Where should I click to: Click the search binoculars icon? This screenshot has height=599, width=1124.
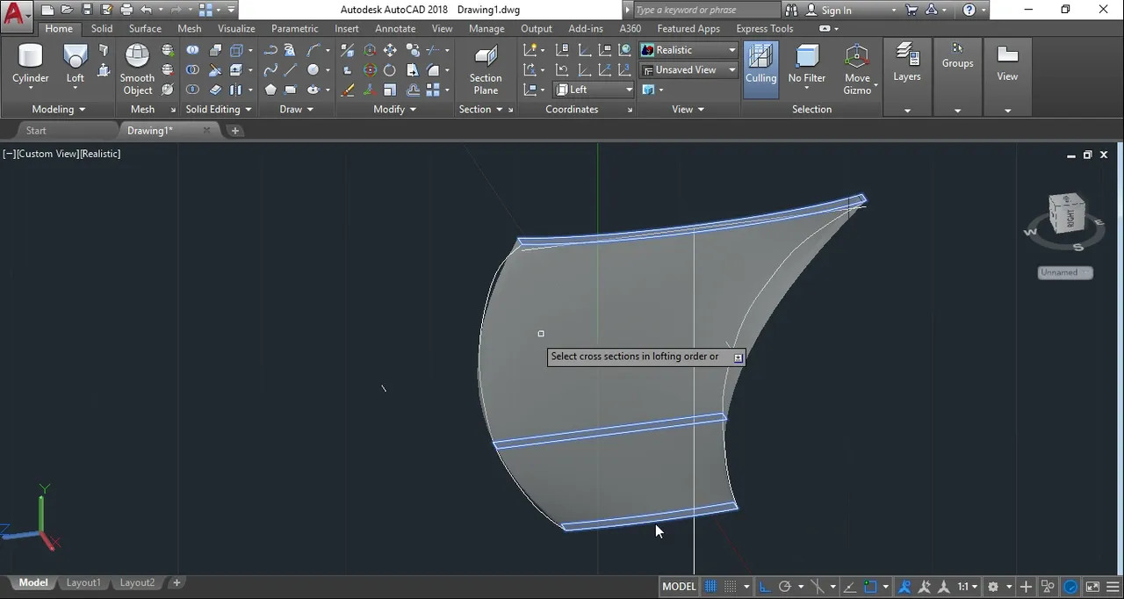pyautogui.click(x=791, y=10)
